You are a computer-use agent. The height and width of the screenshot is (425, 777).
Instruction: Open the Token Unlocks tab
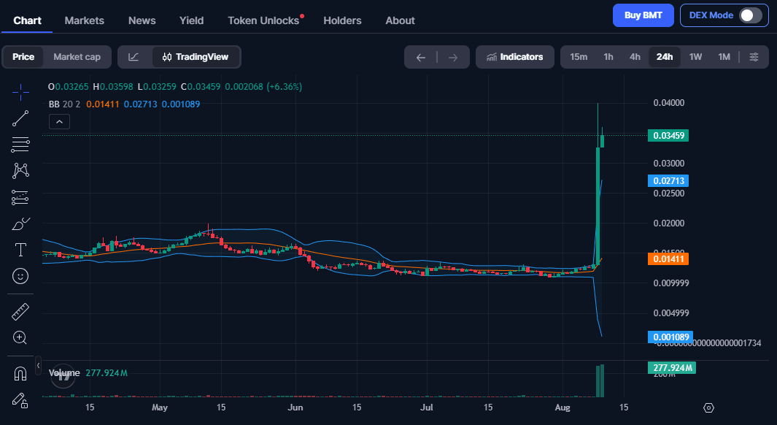click(263, 20)
